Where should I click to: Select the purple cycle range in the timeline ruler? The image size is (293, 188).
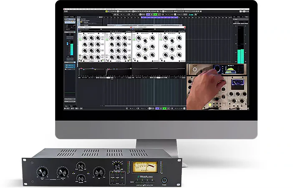pos(159,18)
